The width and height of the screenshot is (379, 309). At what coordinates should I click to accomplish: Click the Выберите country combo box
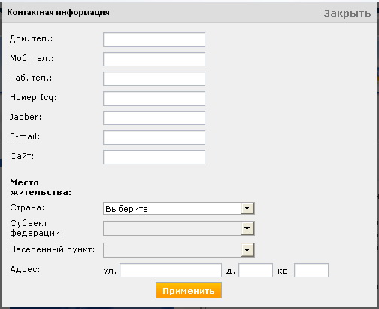pos(179,208)
